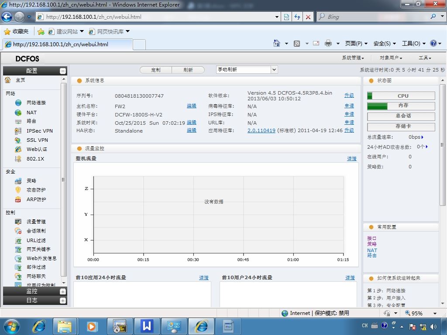Image resolution: width=447 pixels, height=335 pixels.
Task: Click 升级 link for software version
Action: pyautogui.click(x=349, y=96)
